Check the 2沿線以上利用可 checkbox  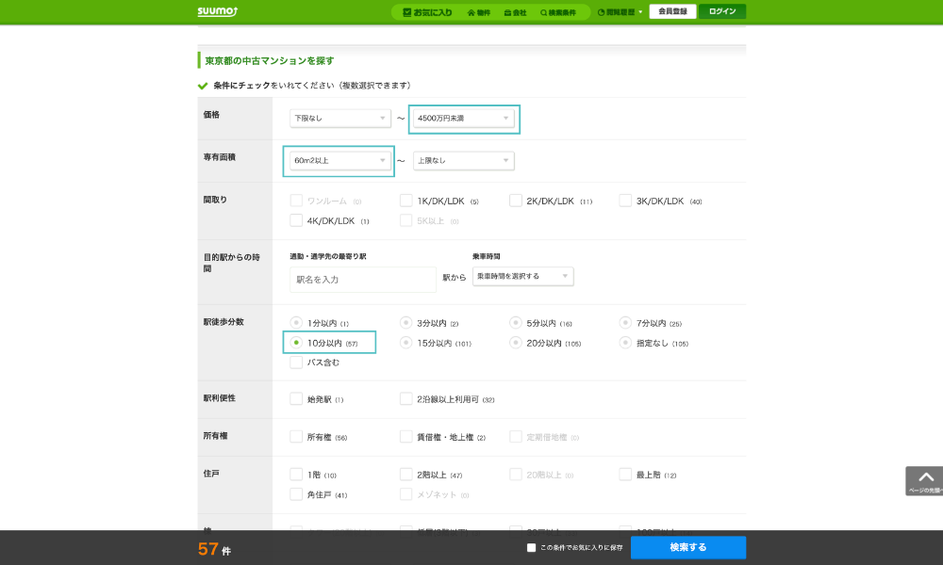[x=405, y=398]
